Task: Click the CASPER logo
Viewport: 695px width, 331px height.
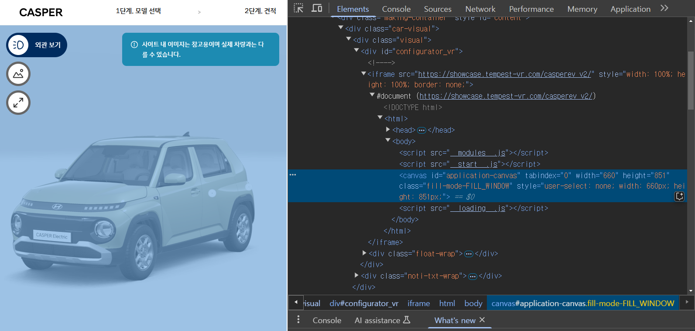Action: click(41, 12)
